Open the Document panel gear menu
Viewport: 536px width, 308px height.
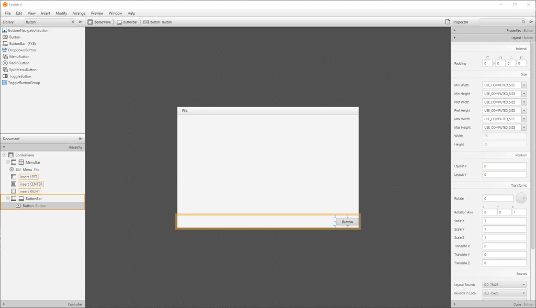click(80, 139)
